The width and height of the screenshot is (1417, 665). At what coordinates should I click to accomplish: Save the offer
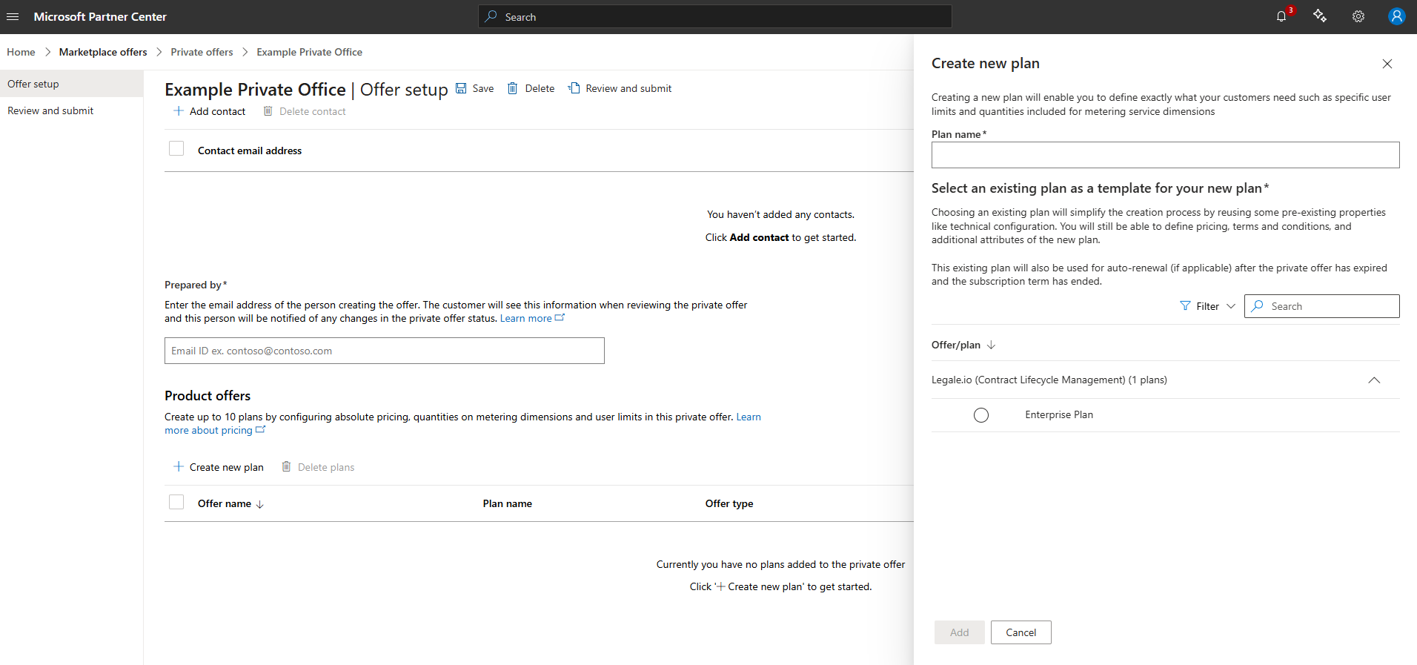tap(474, 88)
